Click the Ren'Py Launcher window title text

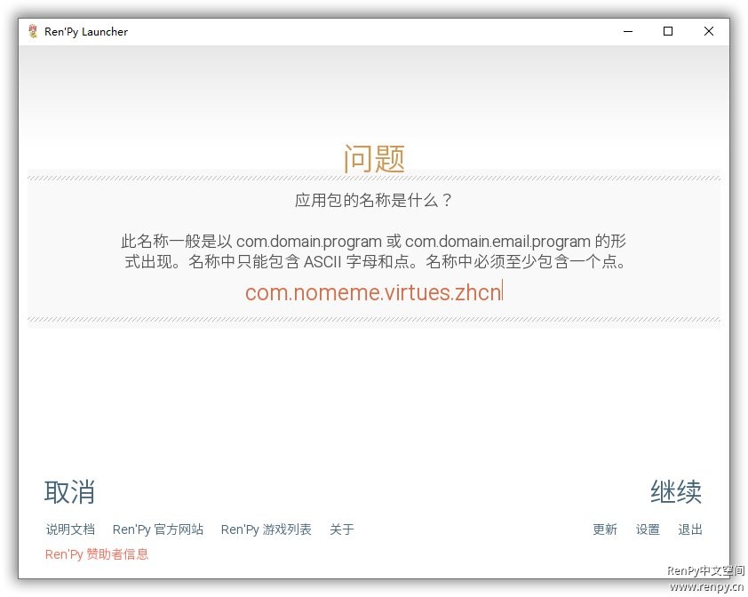(86, 32)
